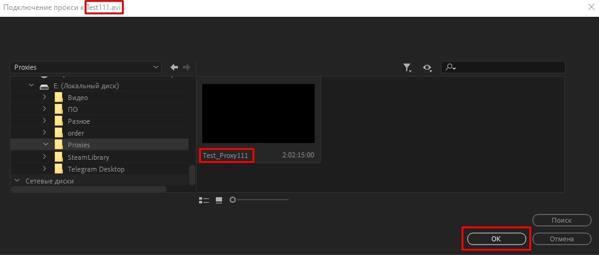
Task: Go forward with the right arrow
Action: click(x=187, y=67)
